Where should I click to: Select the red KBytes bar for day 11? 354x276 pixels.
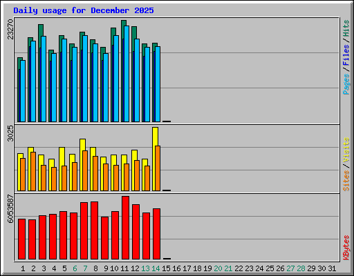point(125,228)
